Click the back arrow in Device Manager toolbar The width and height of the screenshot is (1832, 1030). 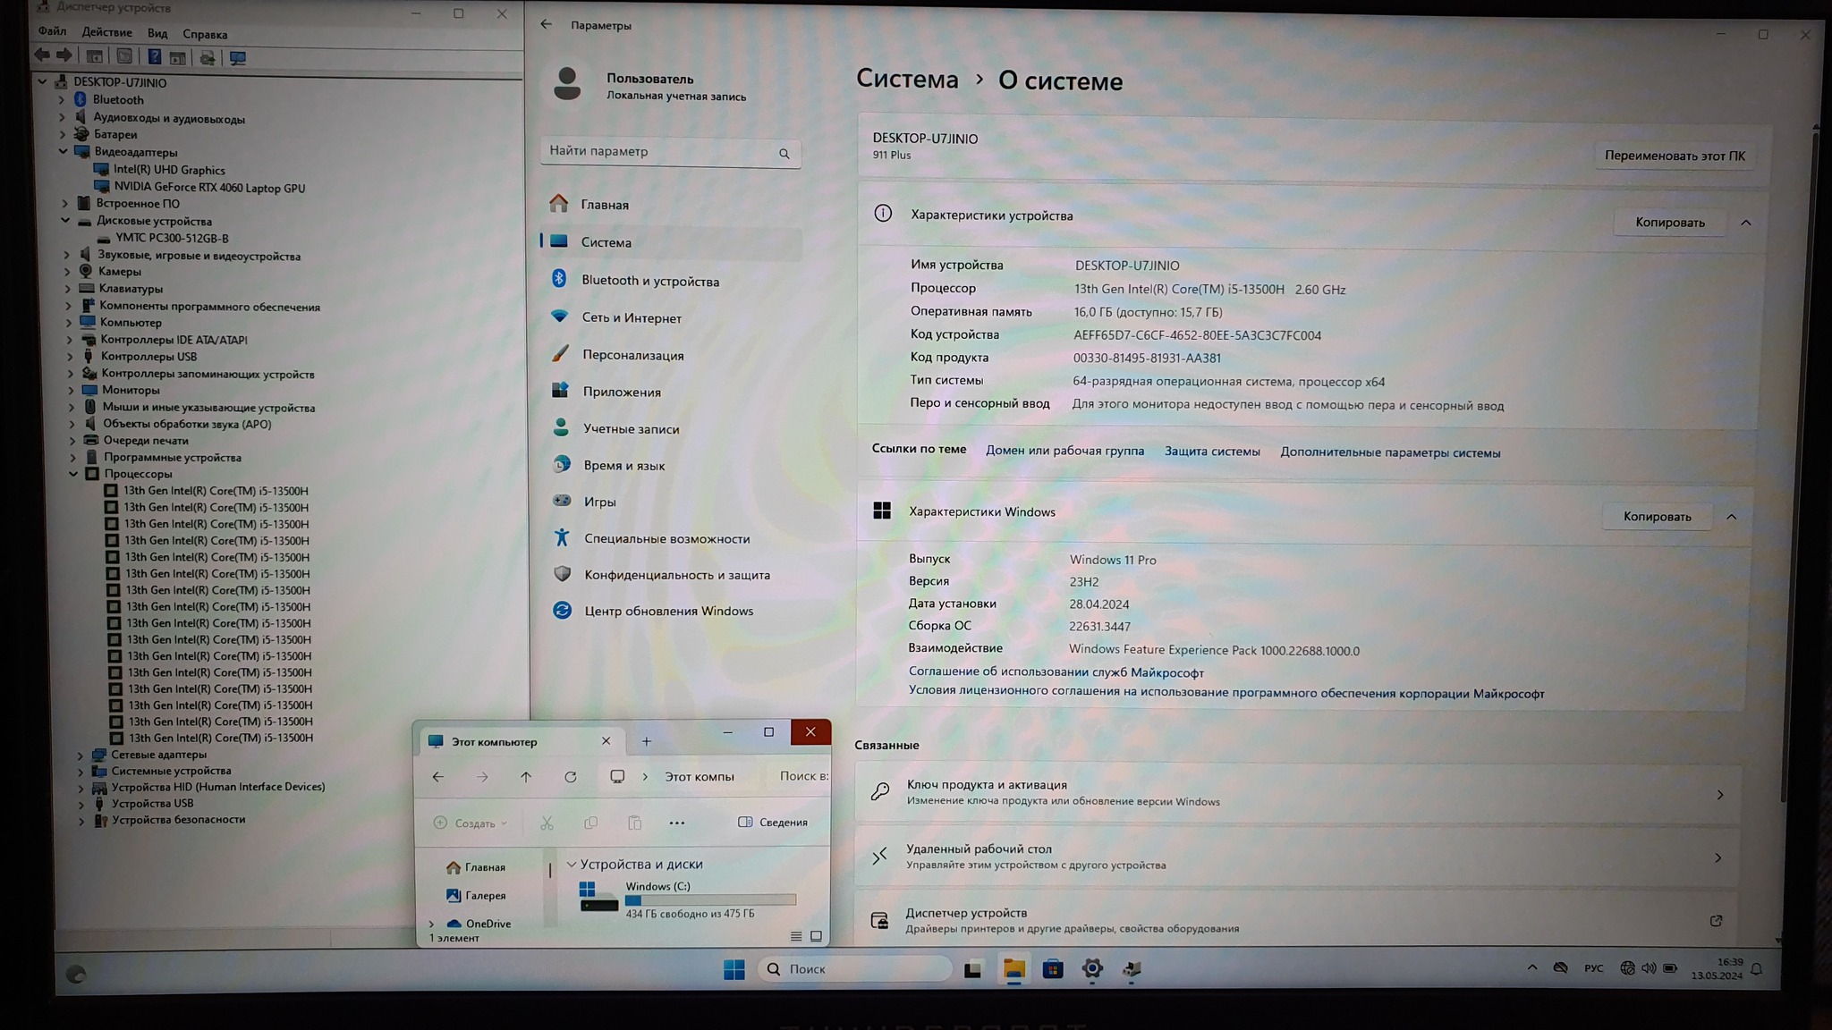[42, 55]
